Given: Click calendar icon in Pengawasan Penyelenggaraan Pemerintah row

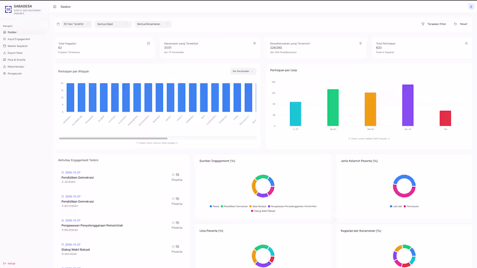Looking at the screenshot, I should click(x=63, y=221).
